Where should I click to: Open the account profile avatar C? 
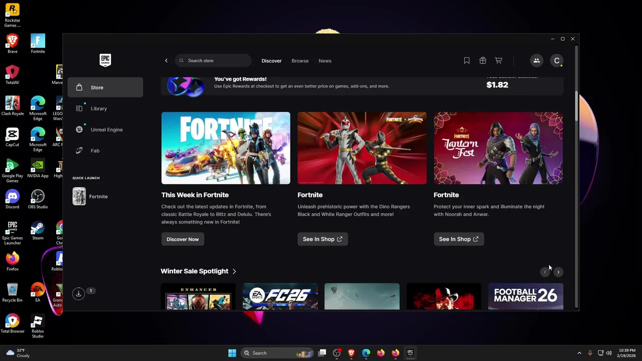pyautogui.click(x=557, y=61)
